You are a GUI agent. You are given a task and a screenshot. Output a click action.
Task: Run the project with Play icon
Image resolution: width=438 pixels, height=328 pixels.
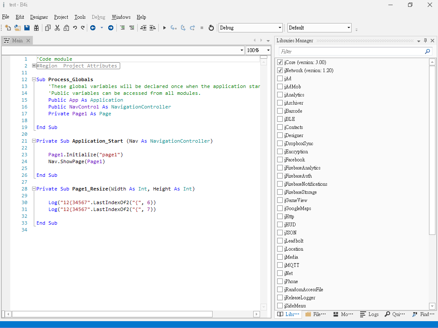[x=164, y=28]
